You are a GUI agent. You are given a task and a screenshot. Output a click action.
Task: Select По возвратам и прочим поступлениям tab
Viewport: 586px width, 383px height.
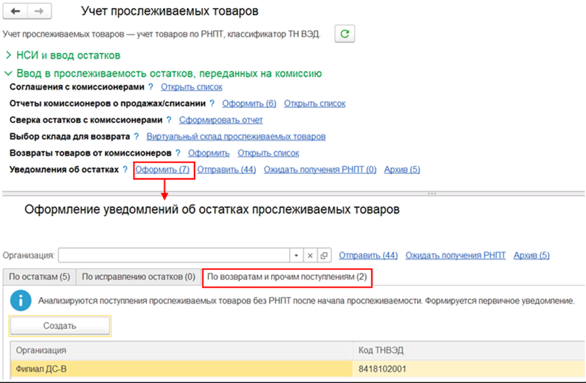pos(287,277)
